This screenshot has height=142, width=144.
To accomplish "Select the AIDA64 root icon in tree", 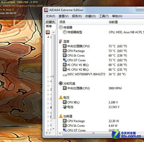I will coord(48,32).
